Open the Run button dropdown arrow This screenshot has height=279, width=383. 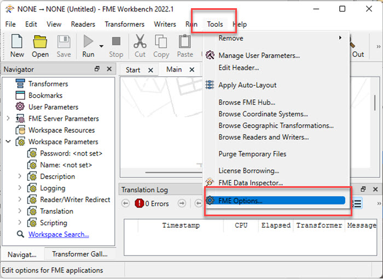tap(101, 46)
